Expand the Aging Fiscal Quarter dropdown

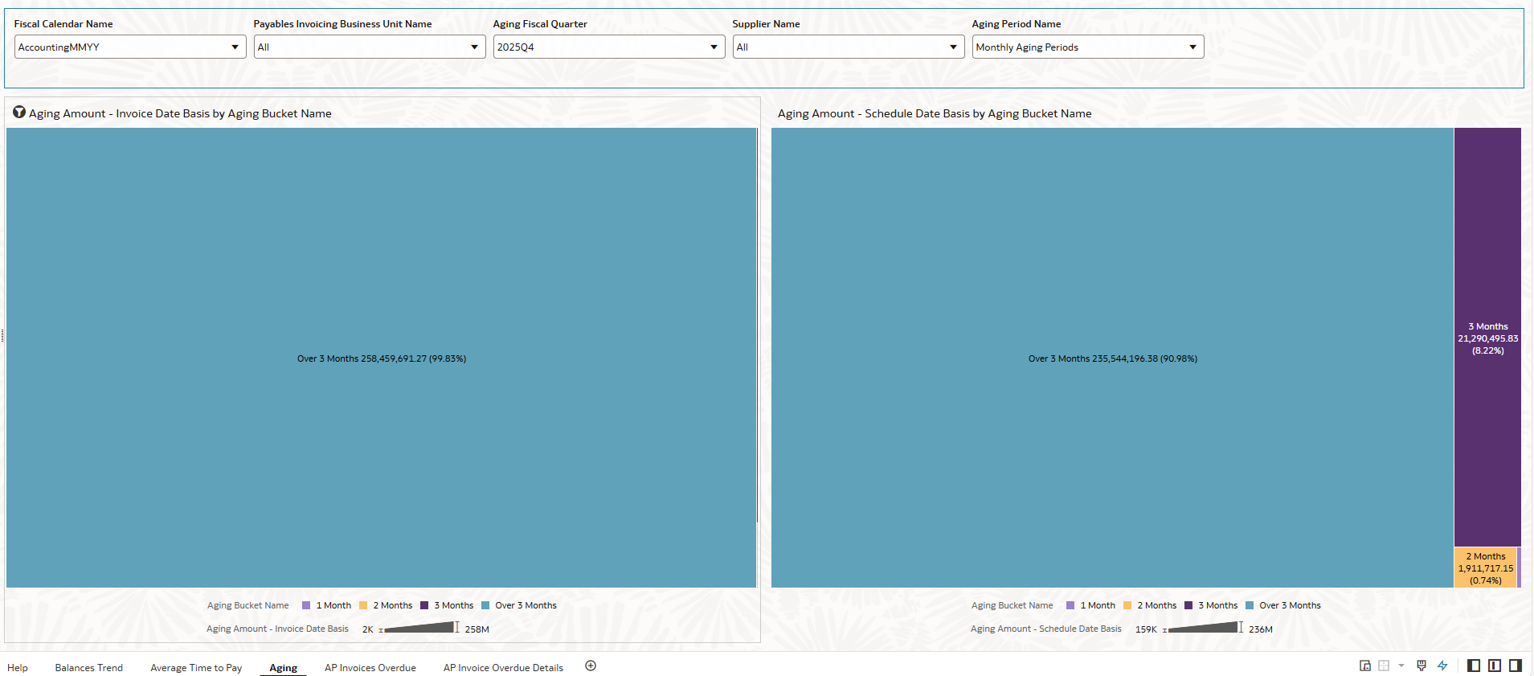point(609,47)
